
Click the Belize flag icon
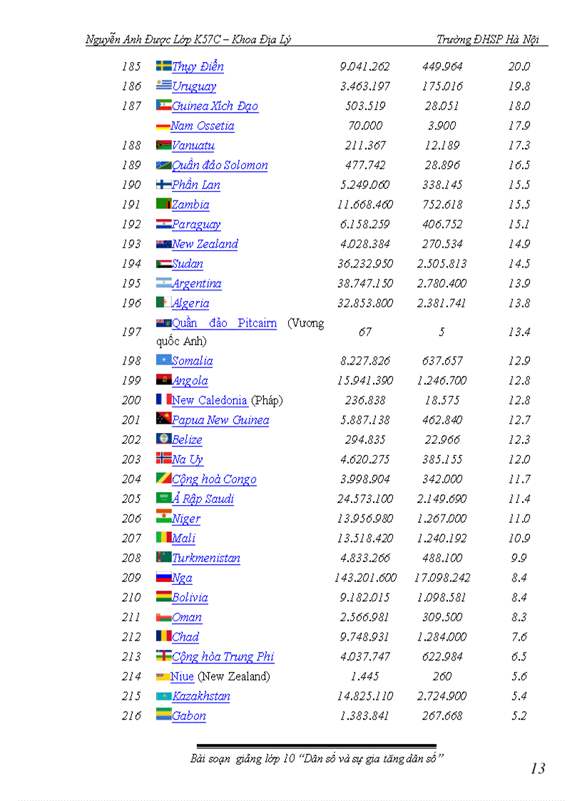163,439
